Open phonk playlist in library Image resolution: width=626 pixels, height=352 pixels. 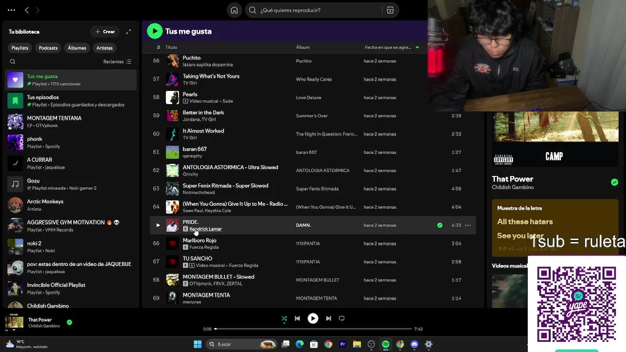point(71,142)
